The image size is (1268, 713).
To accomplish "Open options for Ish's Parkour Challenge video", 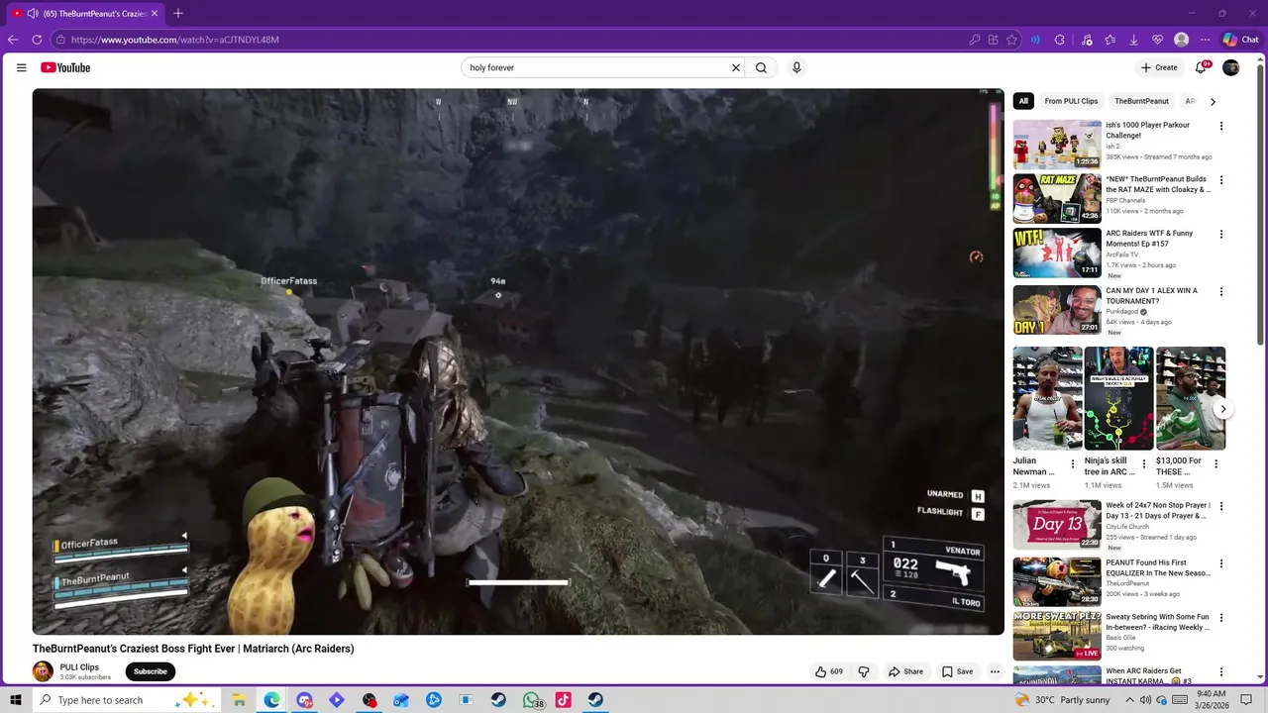I will tap(1220, 126).
